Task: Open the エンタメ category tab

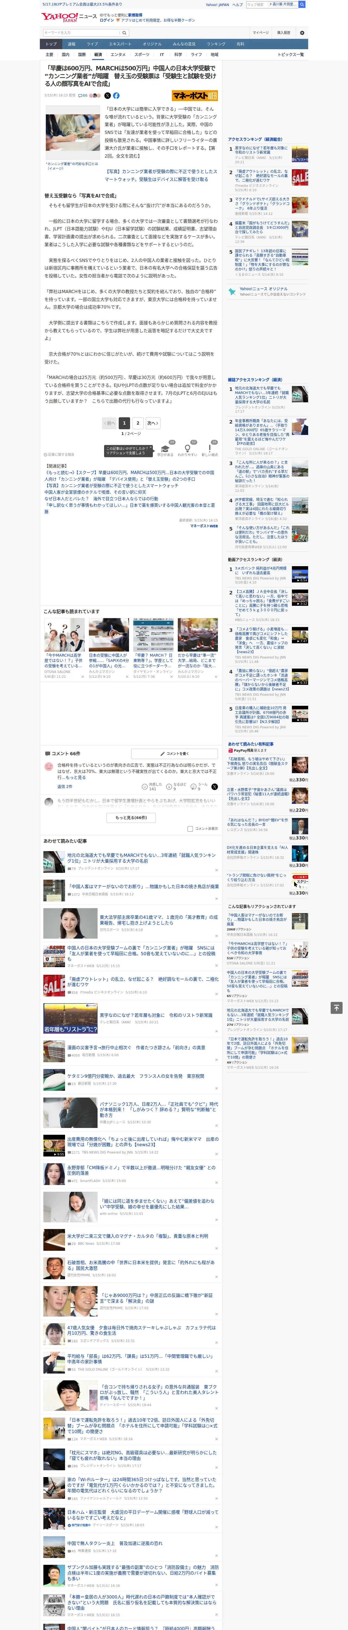Action: click(x=118, y=54)
